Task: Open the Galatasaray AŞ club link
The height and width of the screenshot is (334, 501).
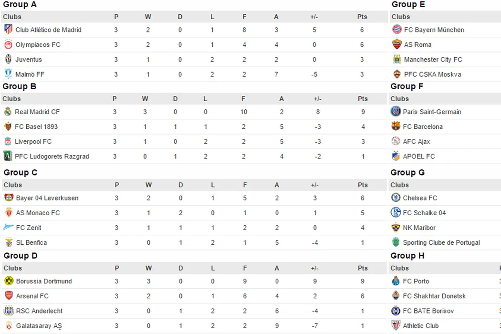Action: coord(39,325)
